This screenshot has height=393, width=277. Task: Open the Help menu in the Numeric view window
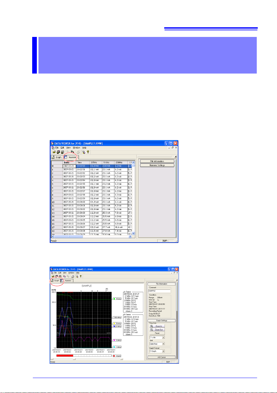click(84, 148)
